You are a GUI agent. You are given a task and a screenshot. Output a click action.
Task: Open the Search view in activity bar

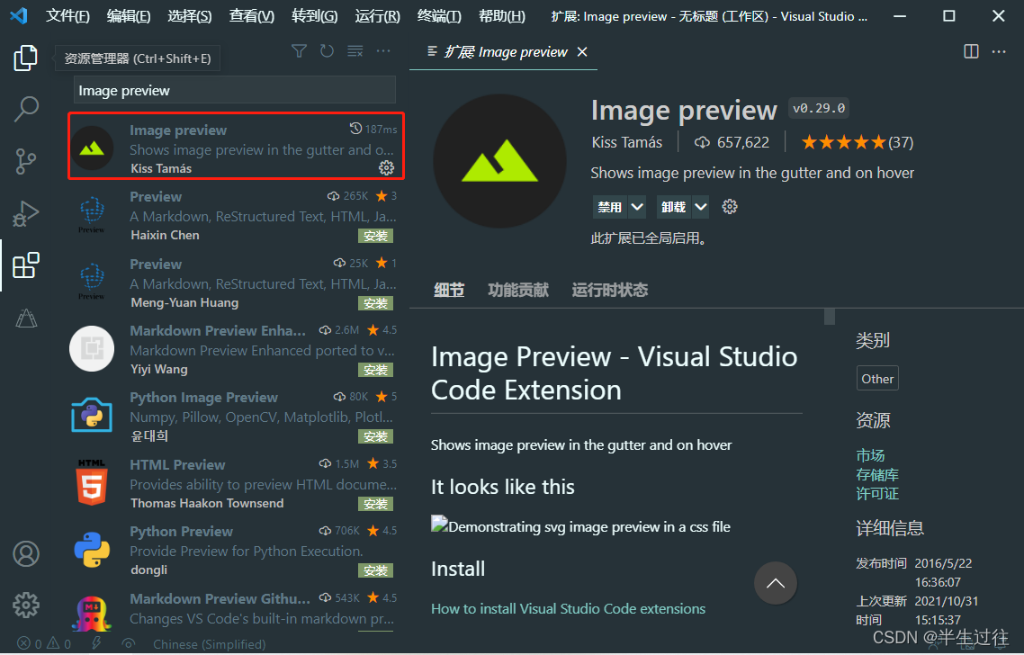point(26,109)
